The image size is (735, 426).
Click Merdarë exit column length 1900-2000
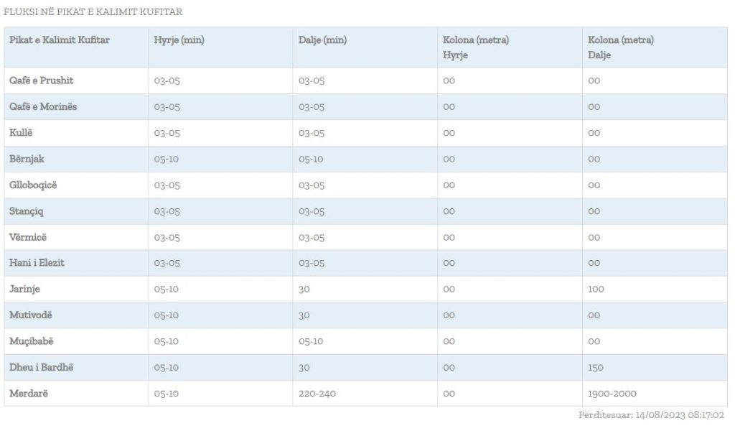pyautogui.click(x=612, y=394)
